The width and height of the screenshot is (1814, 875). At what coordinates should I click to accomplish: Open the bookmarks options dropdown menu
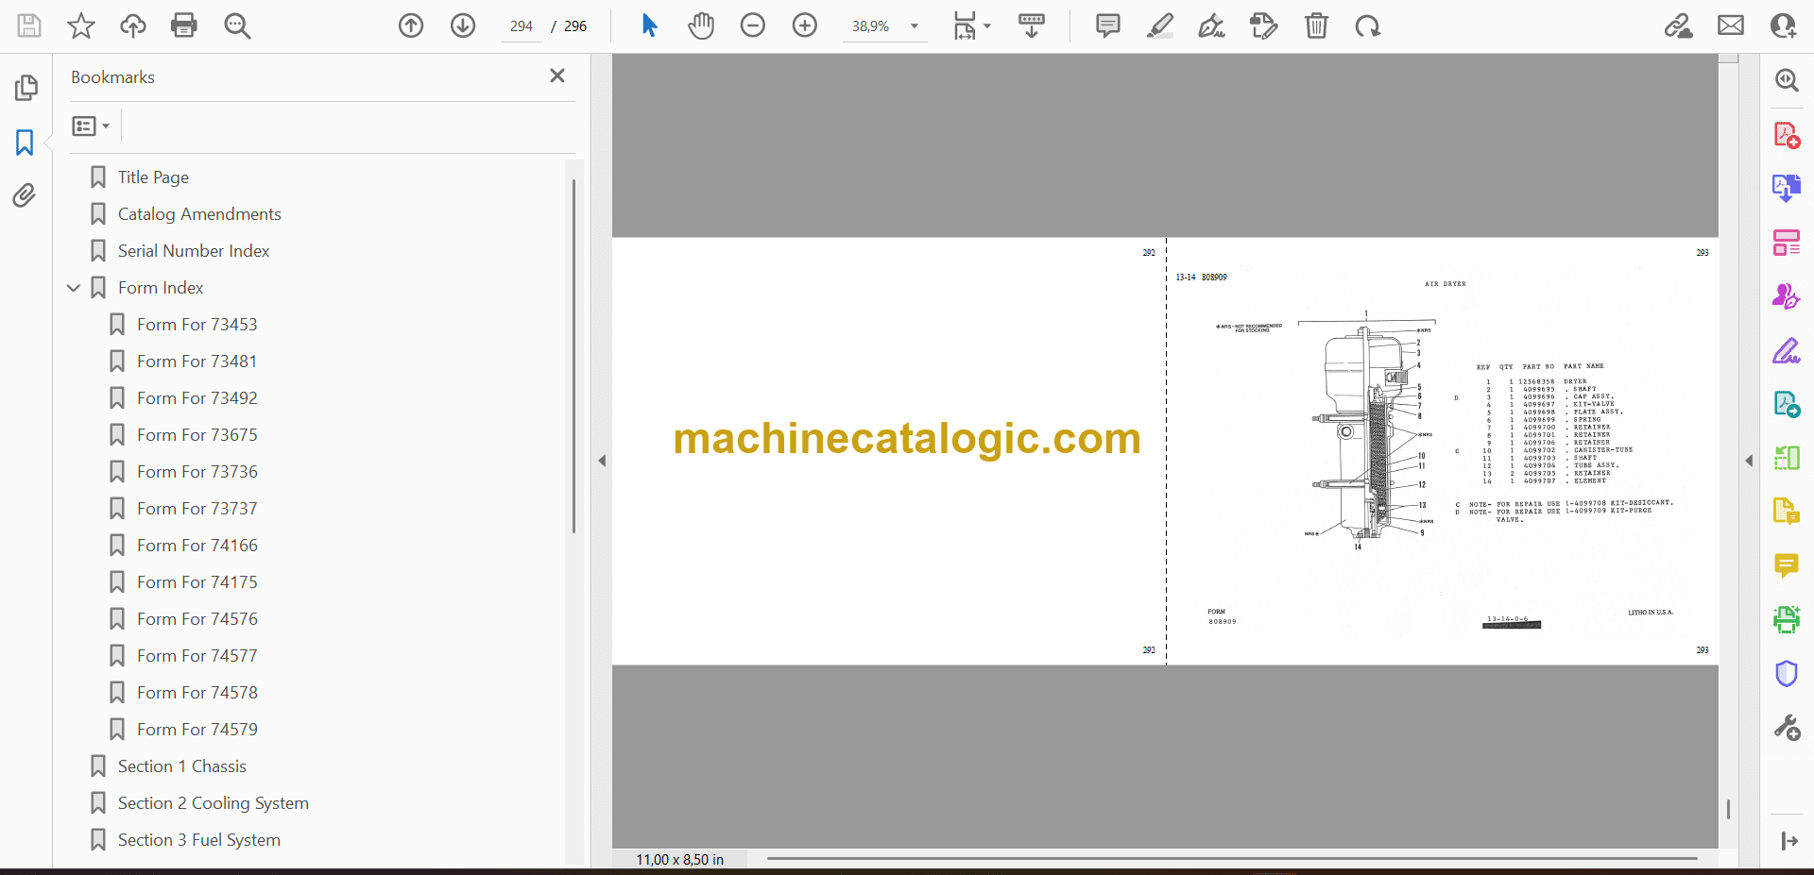click(91, 126)
